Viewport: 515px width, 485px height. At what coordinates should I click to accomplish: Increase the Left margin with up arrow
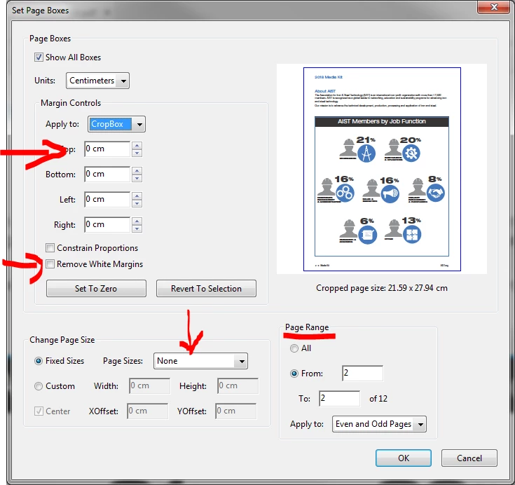(137, 196)
